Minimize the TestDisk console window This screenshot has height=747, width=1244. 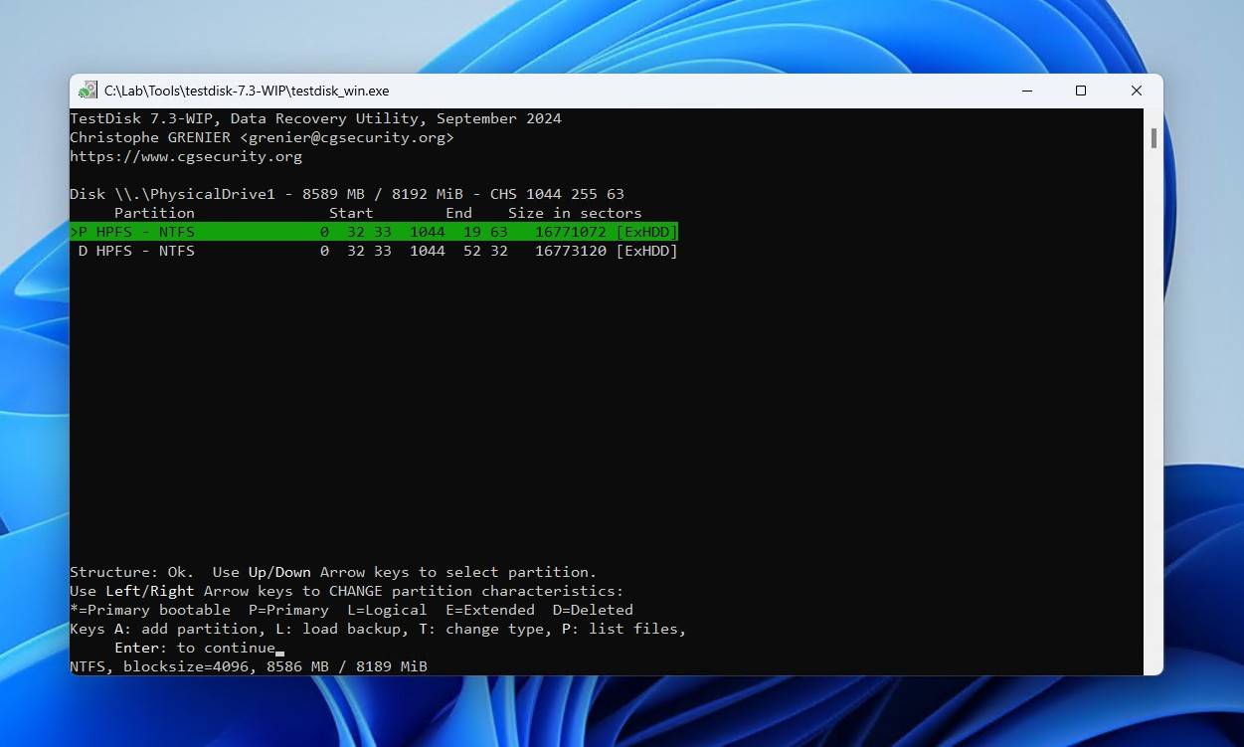[x=1025, y=91]
